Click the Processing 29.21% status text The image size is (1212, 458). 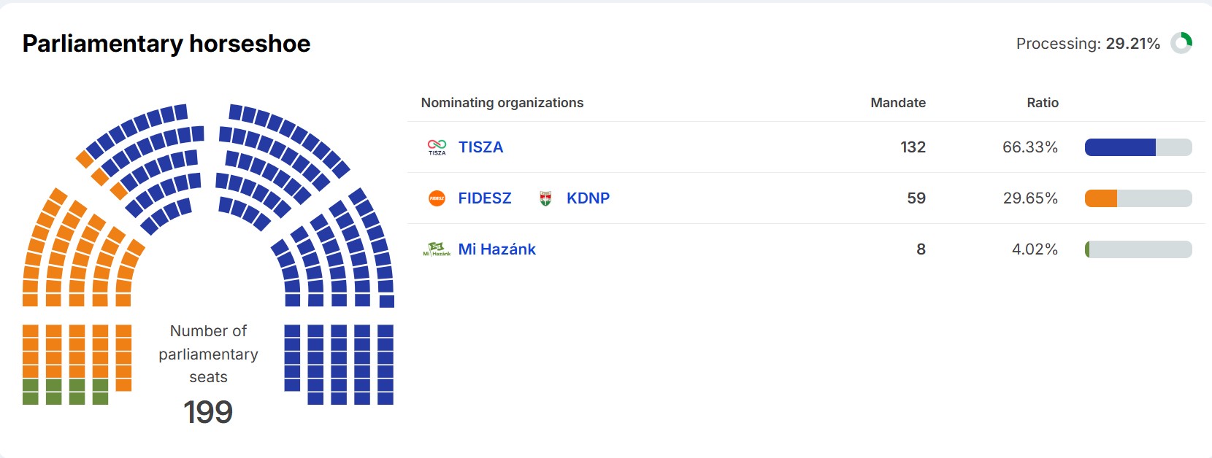[x=1087, y=44]
